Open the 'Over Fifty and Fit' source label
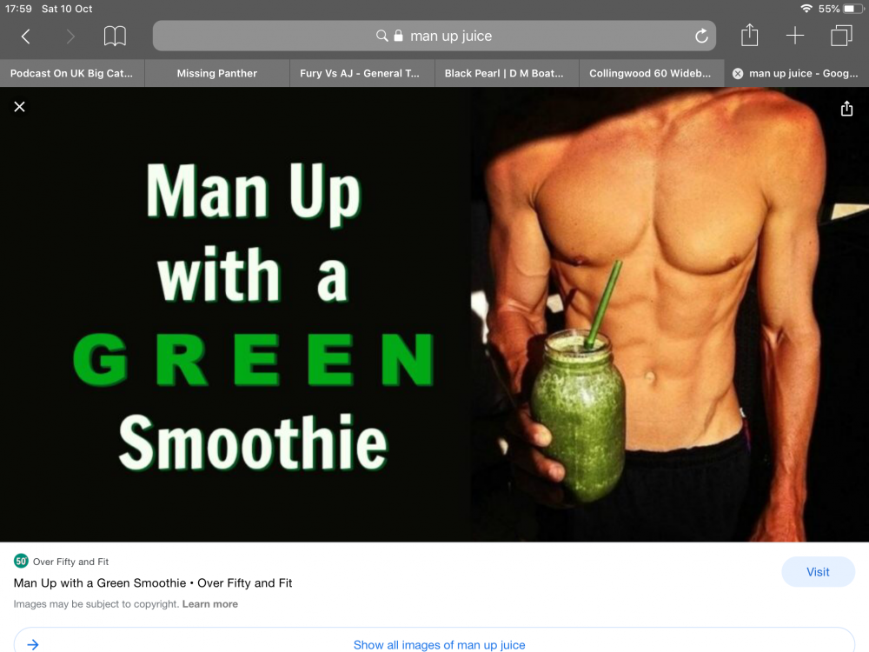The height and width of the screenshot is (652, 869). pos(70,562)
